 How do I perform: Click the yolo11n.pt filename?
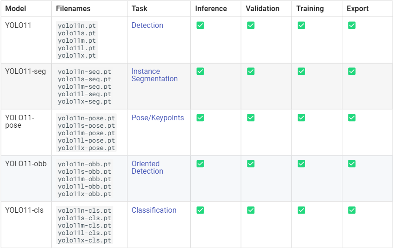coord(77,26)
